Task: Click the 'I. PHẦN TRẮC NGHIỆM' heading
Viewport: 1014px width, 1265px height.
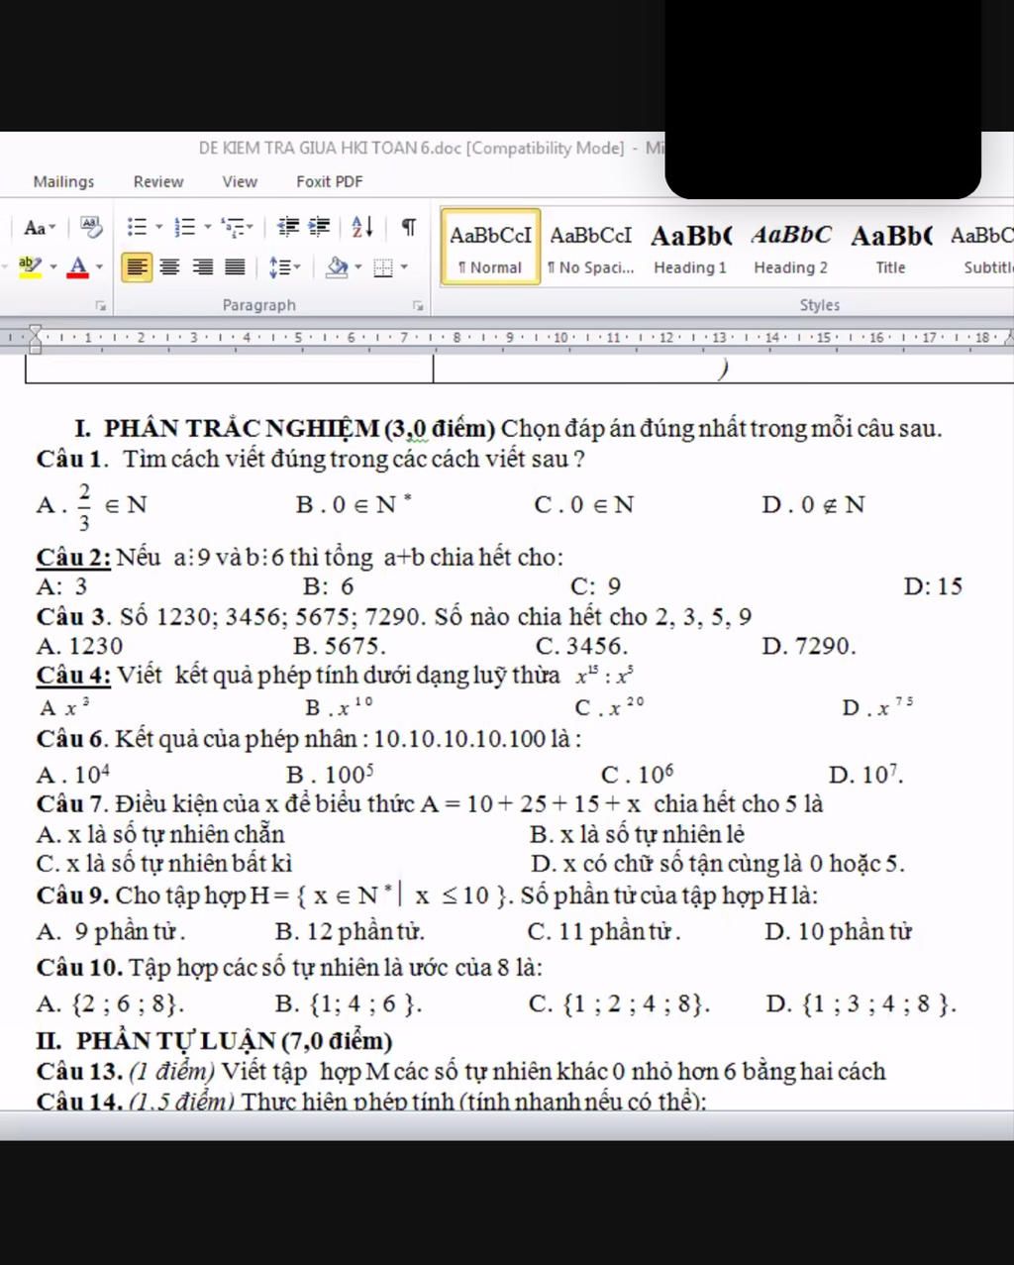Action: tap(284, 428)
